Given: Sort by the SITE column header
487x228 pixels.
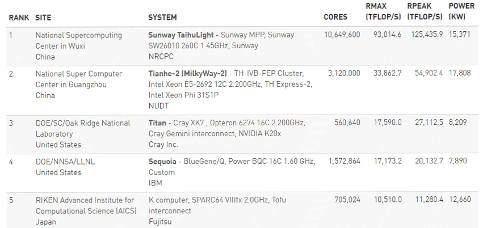Looking at the screenshot, I should pyautogui.click(x=43, y=18).
